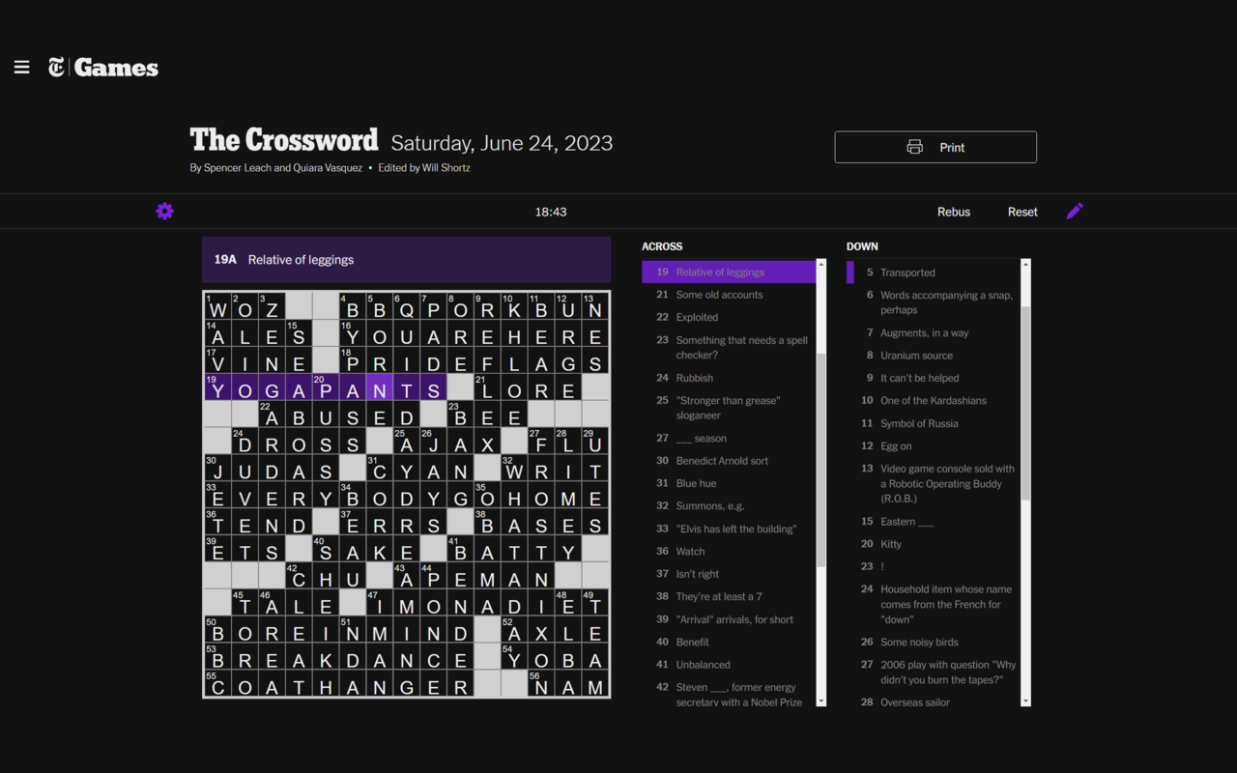Select Down clue 28 Overseas sailor
This screenshot has width=1237, height=773.
[934, 702]
